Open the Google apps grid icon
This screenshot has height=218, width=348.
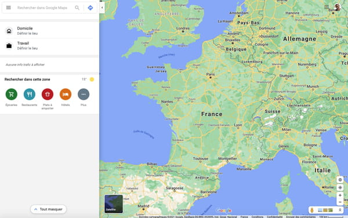[x=327, y=7]
